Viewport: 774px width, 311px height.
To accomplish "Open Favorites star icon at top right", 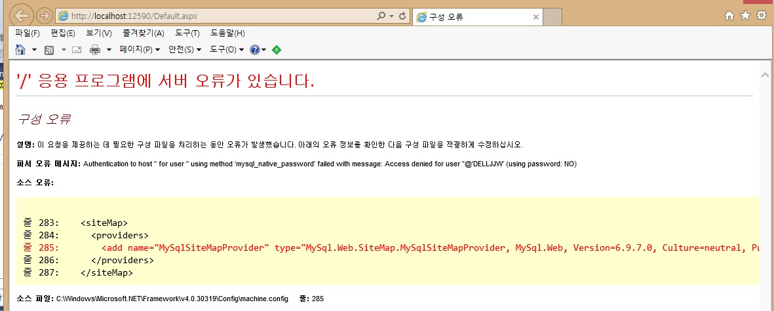I will pyautogui.click(x=745, y=16).
